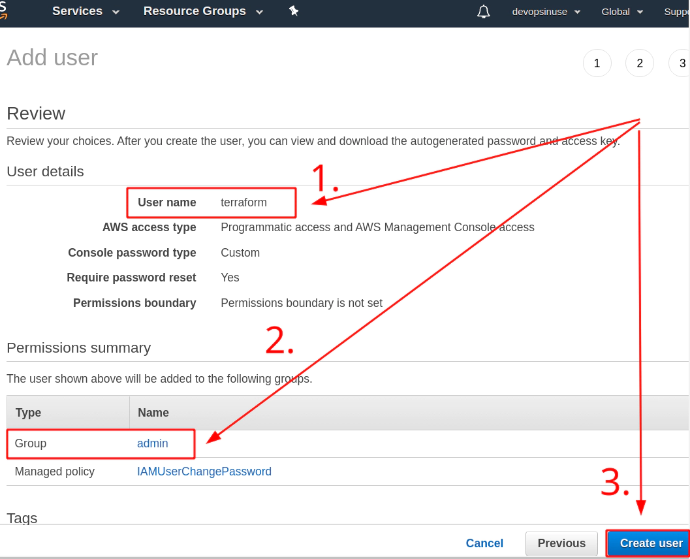This screenshot has height=559, width=690.
Task: Click the Create user button
Action: point(648,543)
